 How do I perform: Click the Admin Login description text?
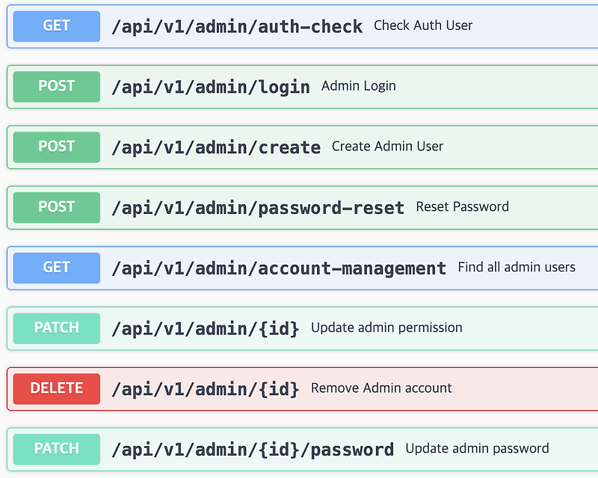[357, 85]
